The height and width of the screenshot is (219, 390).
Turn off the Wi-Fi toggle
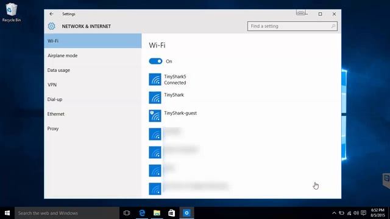[x=155, y=61]
